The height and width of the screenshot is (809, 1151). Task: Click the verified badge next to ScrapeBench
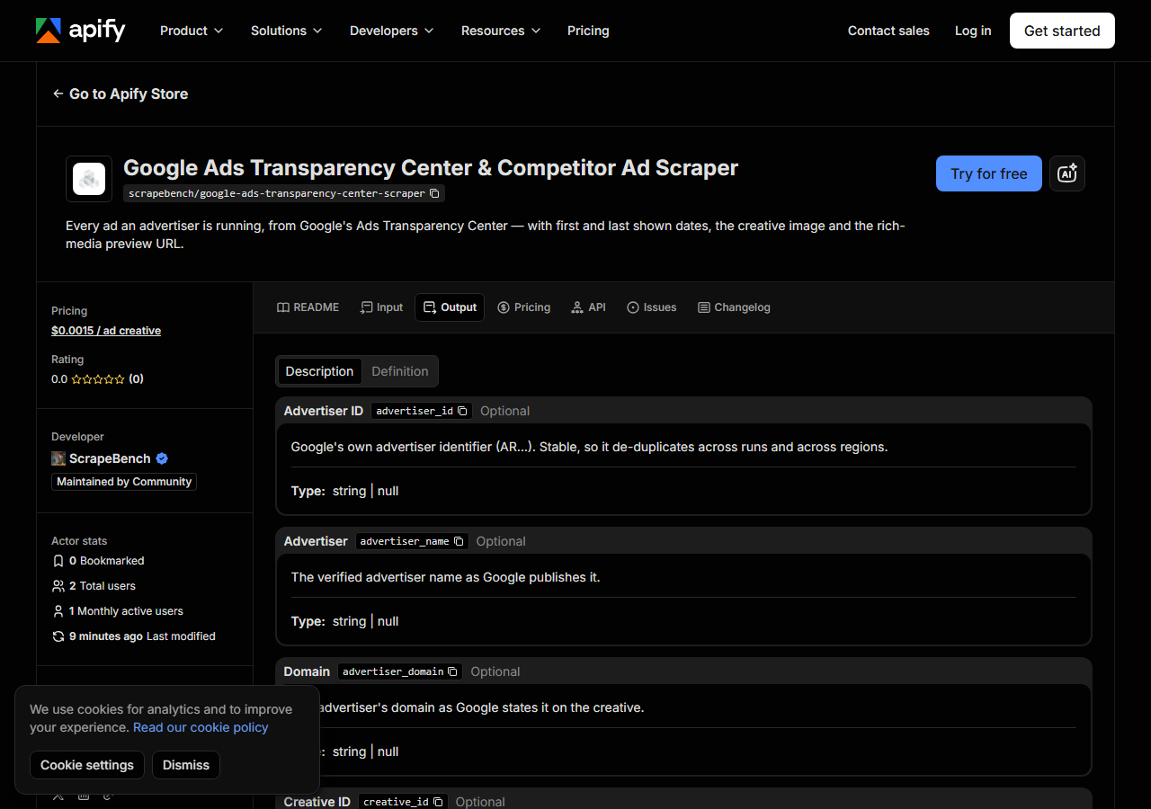click(x=162, y=458)
